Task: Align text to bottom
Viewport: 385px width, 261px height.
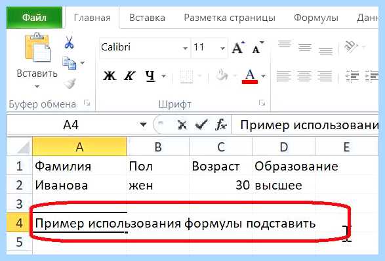Action: (325, 50)
